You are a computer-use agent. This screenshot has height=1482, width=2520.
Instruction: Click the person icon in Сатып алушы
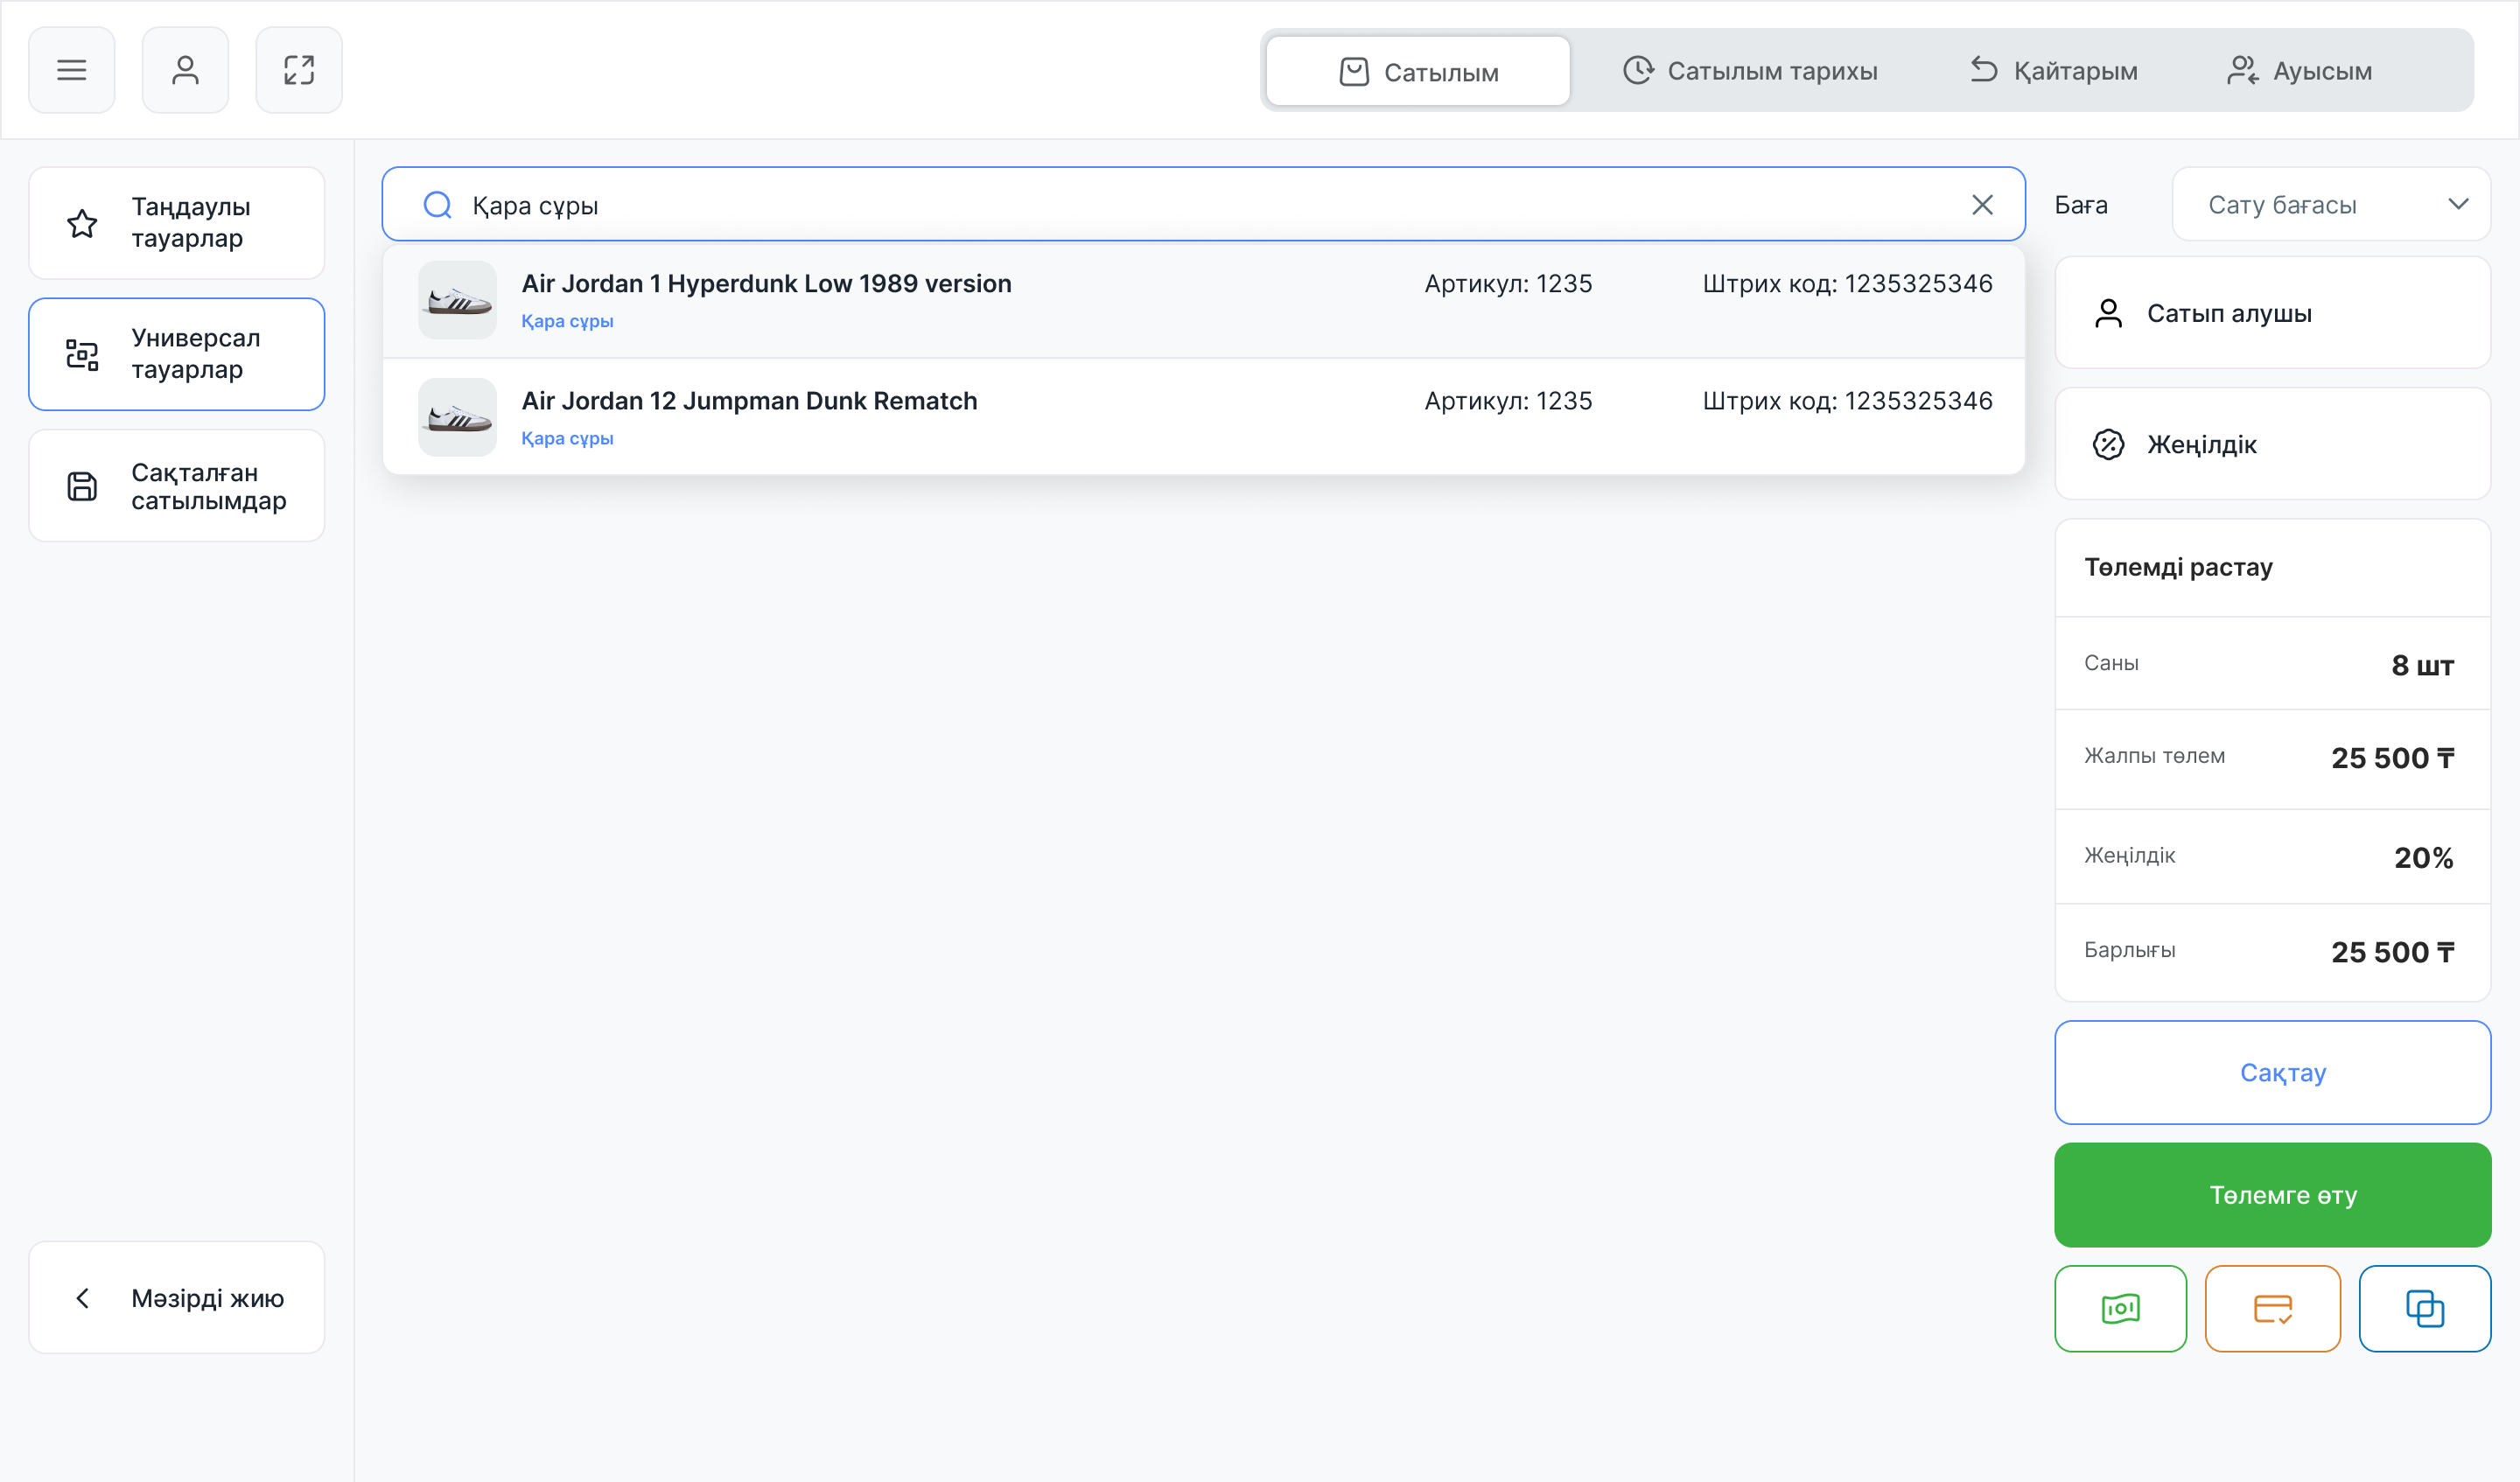(2108, 313)
